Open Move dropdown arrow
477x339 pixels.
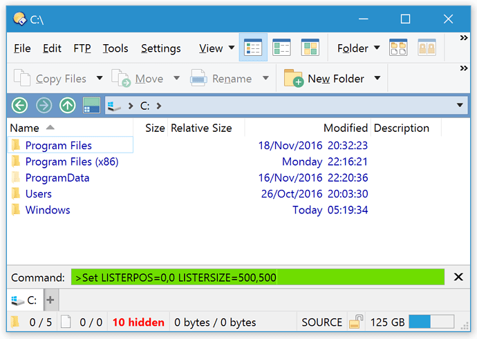pos(176,78)
